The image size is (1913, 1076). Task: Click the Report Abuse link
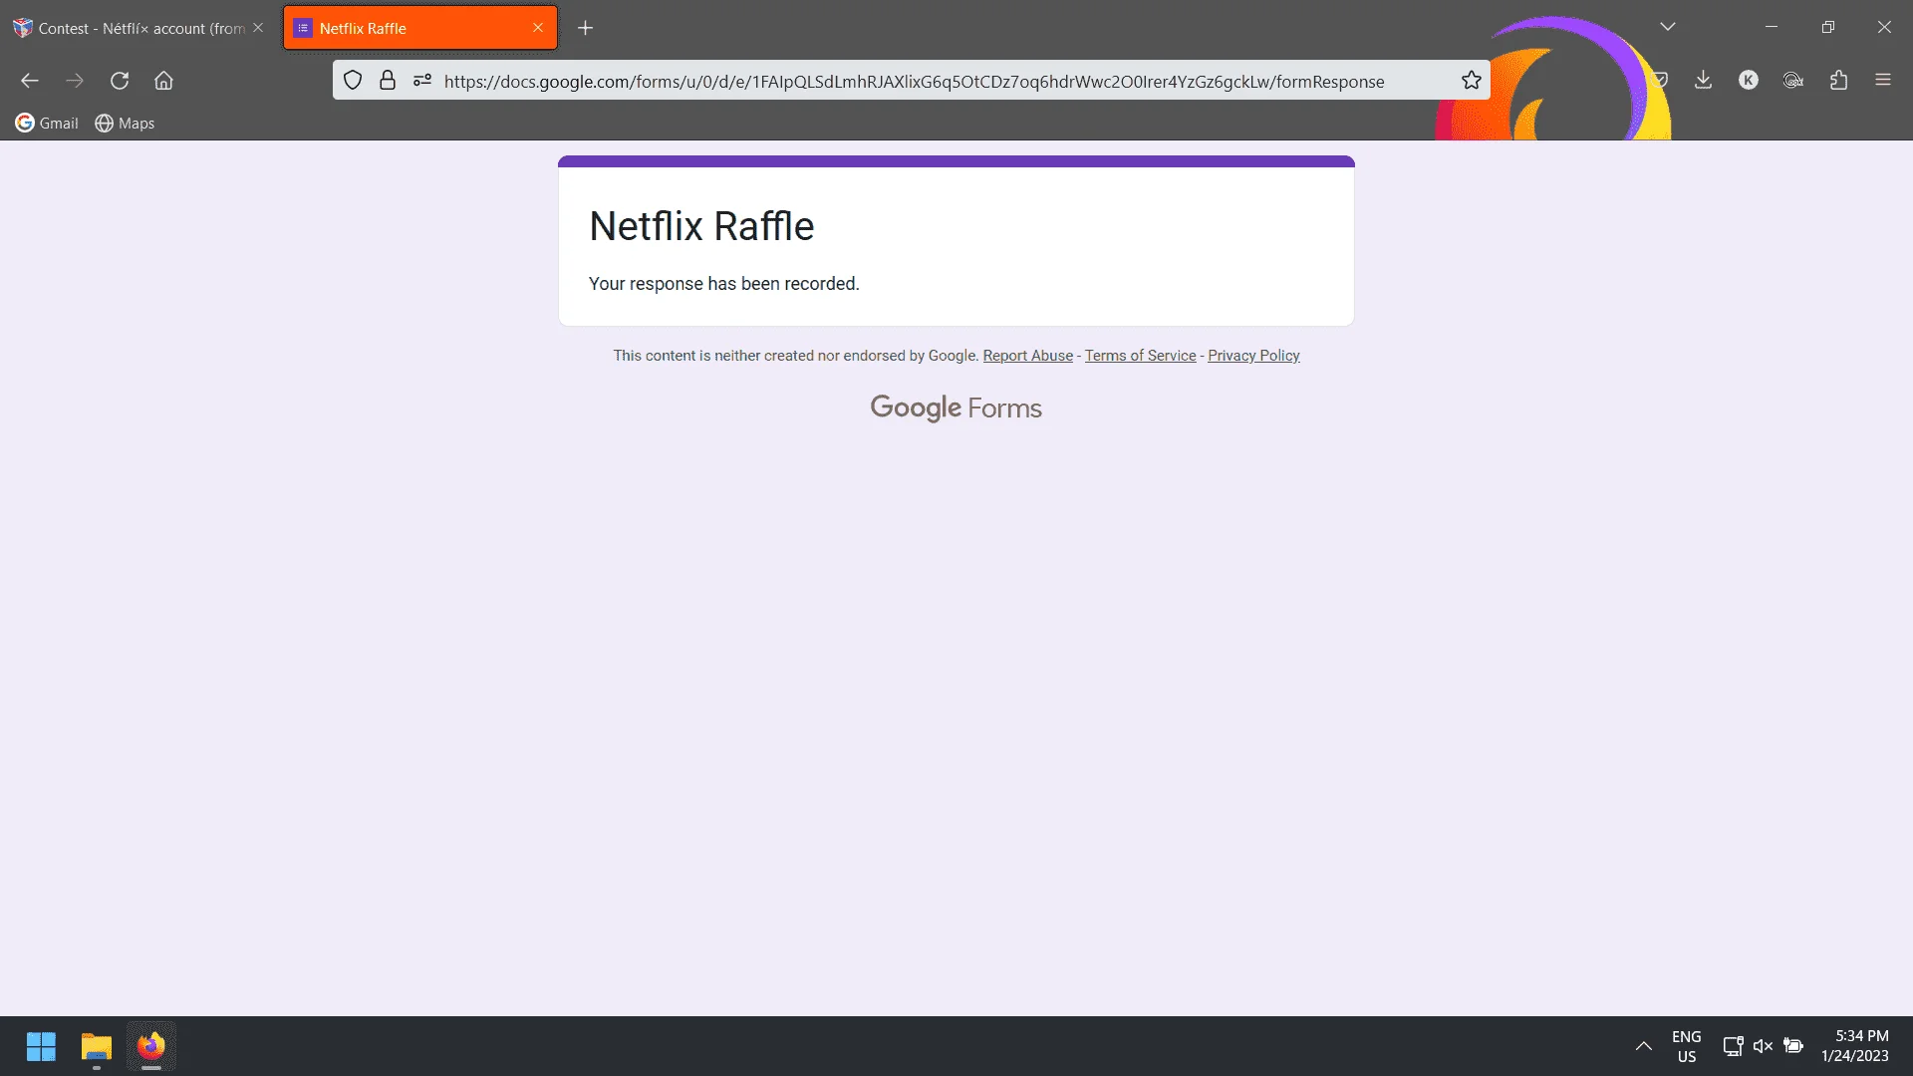pyautogui.click(x=1028, y=356)
